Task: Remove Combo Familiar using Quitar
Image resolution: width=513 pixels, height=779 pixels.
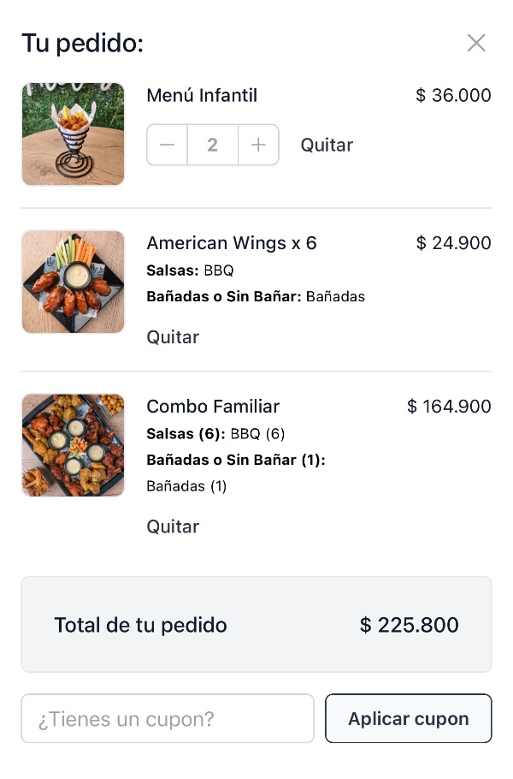Action: coord(173,526)
